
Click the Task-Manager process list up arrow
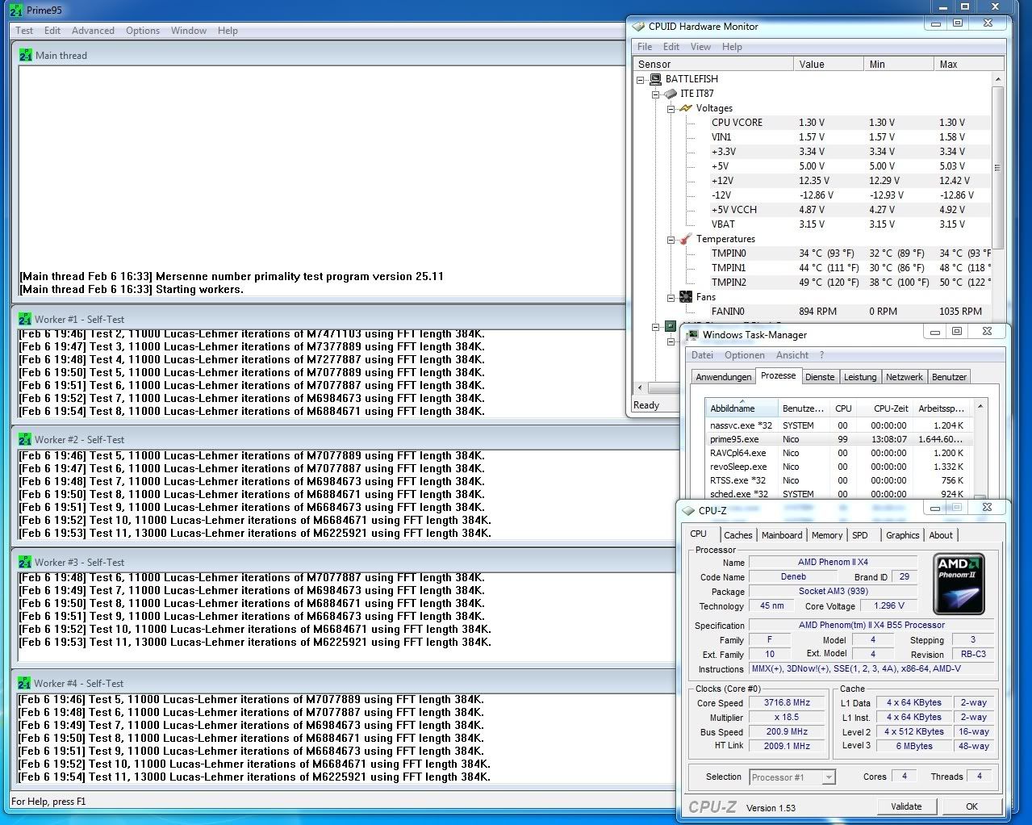click(x=980, y=407)
